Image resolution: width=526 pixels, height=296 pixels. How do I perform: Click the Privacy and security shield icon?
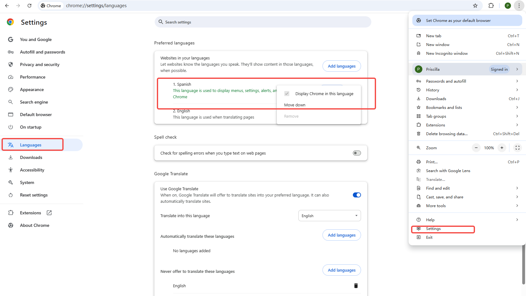pyautogui.click(x=11, y=64)
